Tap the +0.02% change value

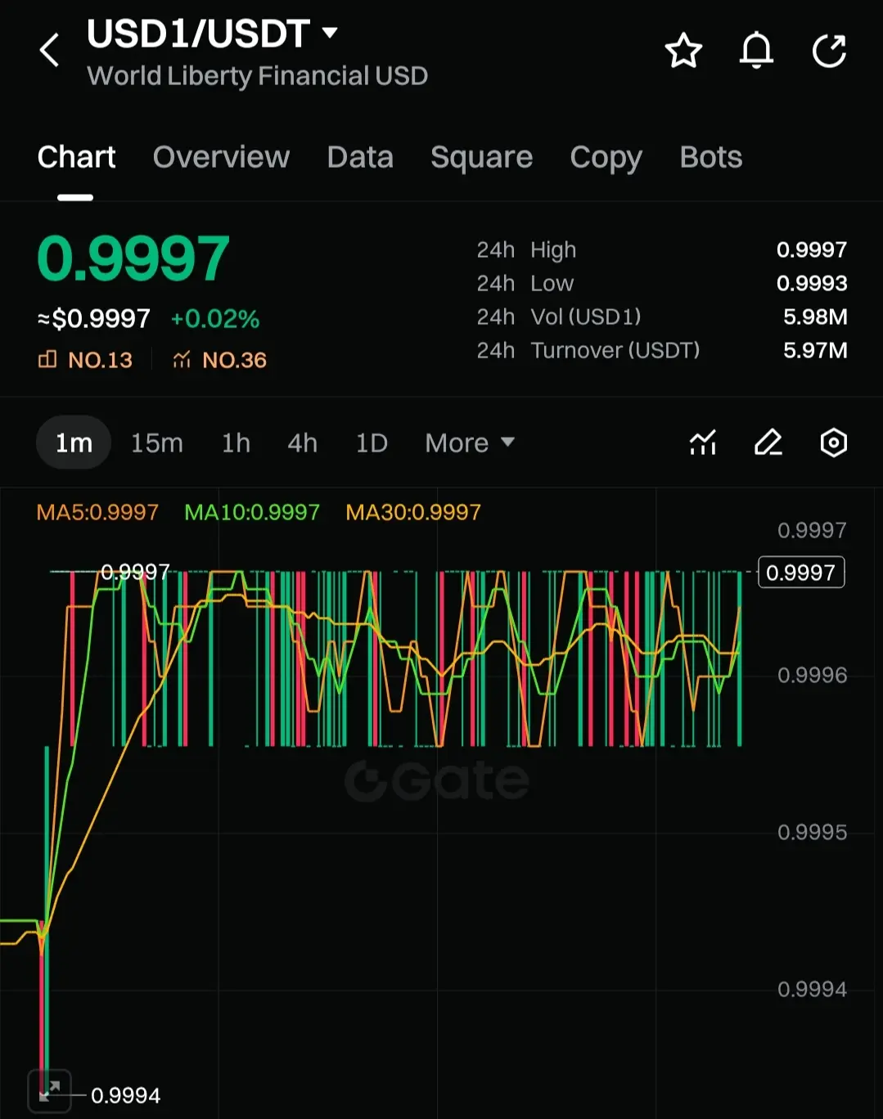click(x=215, y=318)
